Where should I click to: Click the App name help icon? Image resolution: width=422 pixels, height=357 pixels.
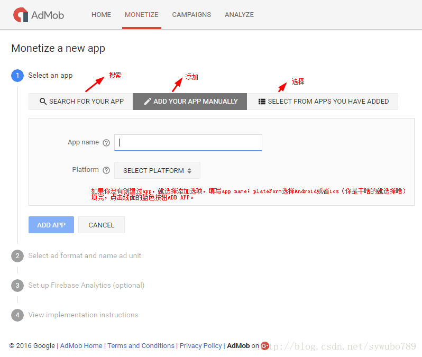tap(106, 143)
